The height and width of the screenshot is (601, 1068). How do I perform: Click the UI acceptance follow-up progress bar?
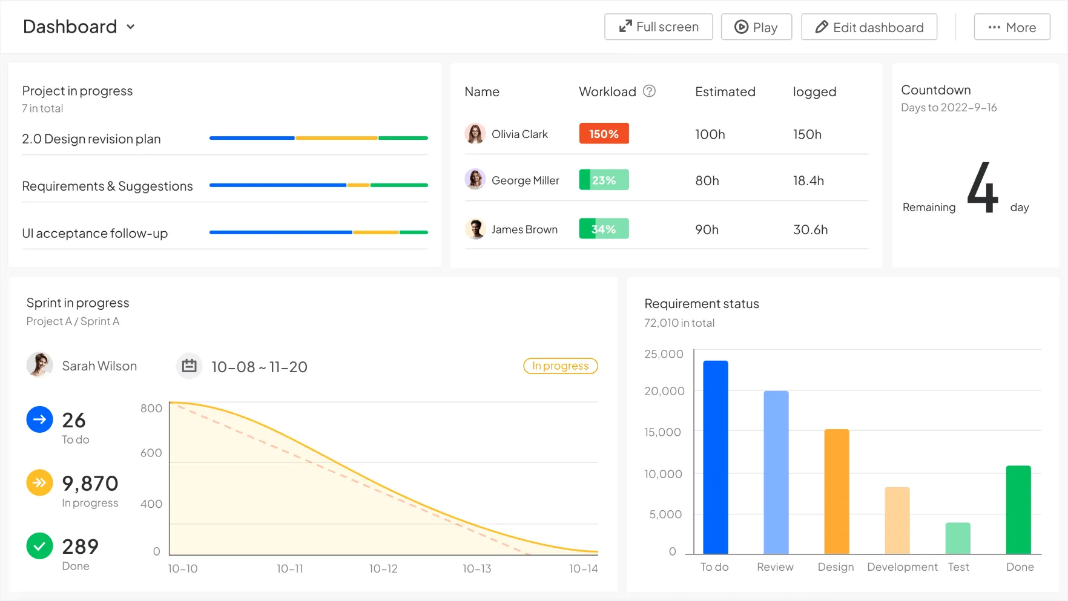(318, 232)
